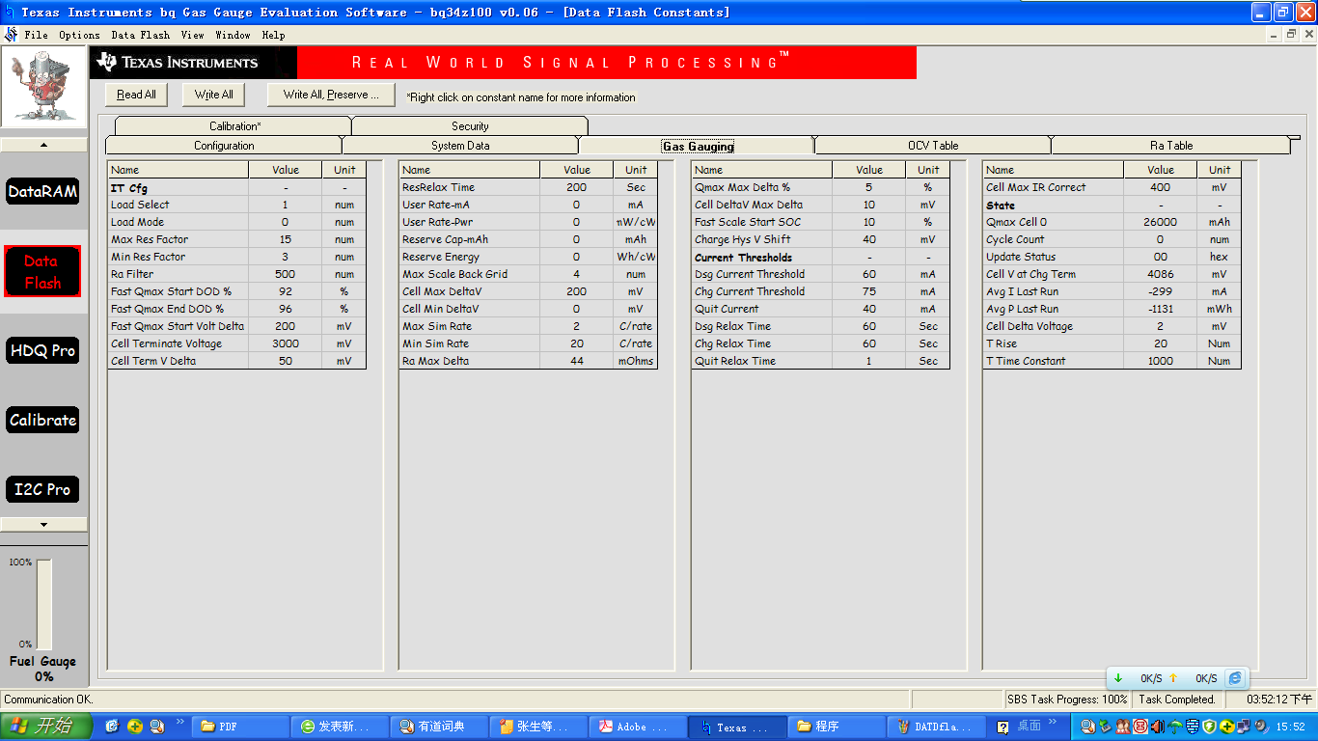1318x741 pixels.
Task: Switch to the Calibration tab
Action: pos(234,126)
